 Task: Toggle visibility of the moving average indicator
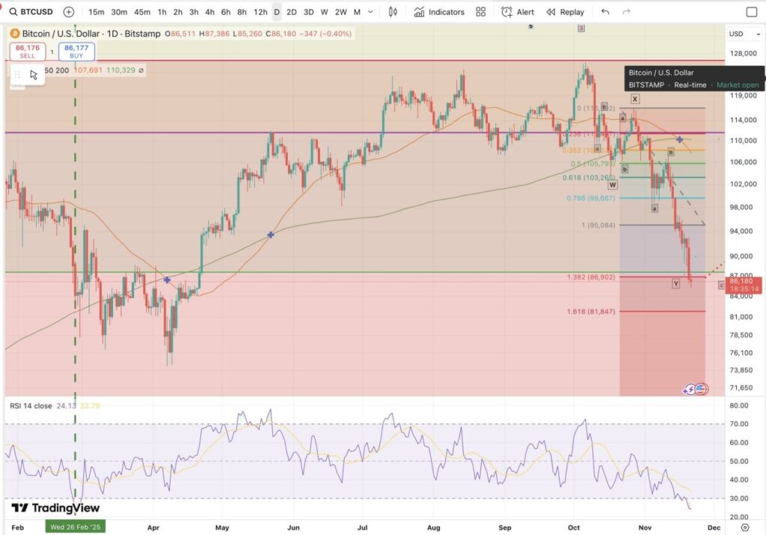tap(141, 70)
